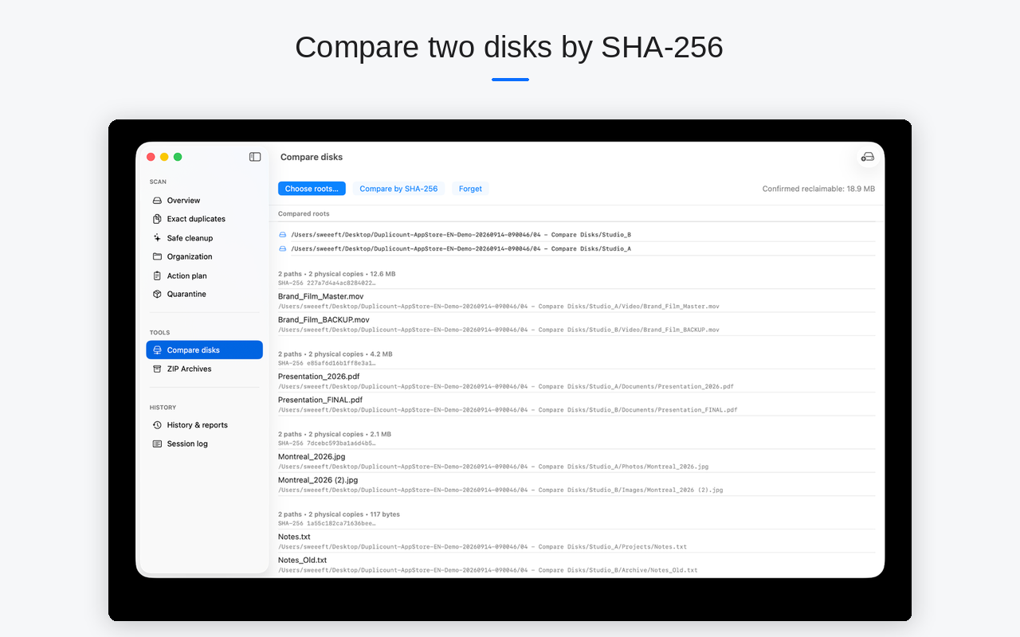Screen dimensions: 1020x637
Task: Click the Forget button
Action: coord(470,189)
